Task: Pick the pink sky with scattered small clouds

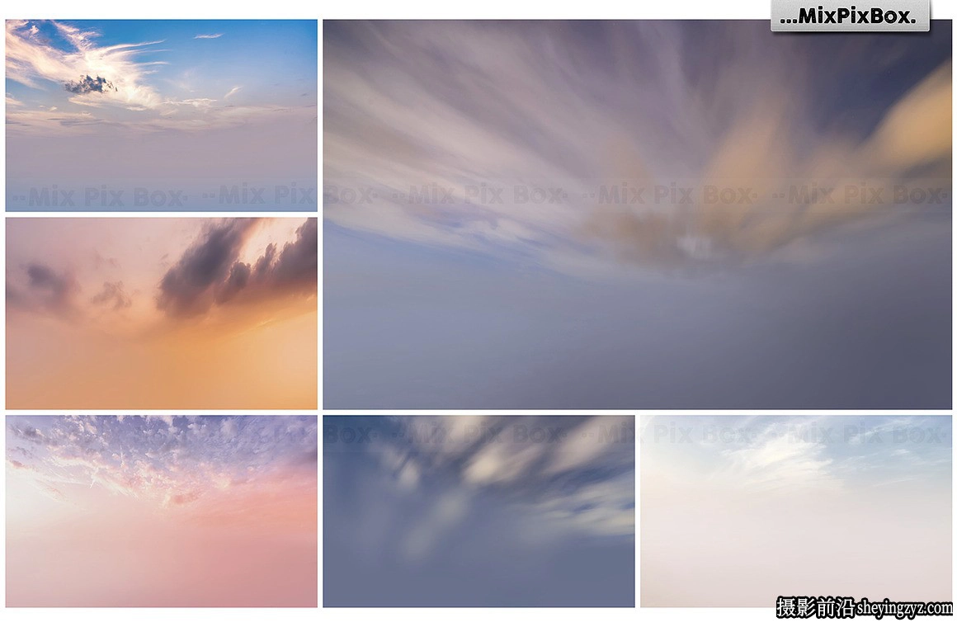Action: point(161,511)
